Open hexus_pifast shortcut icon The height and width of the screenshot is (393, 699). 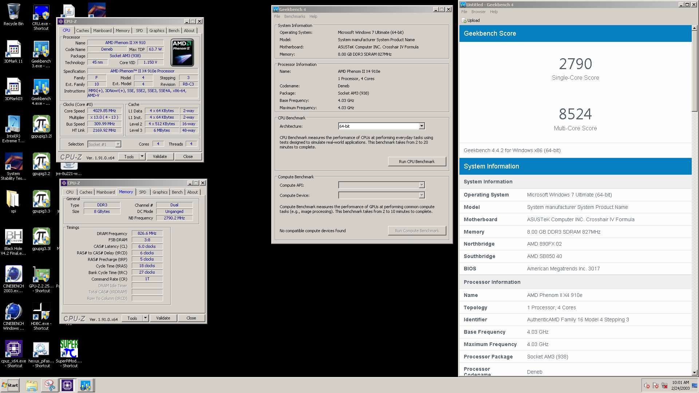coord(41,354)
